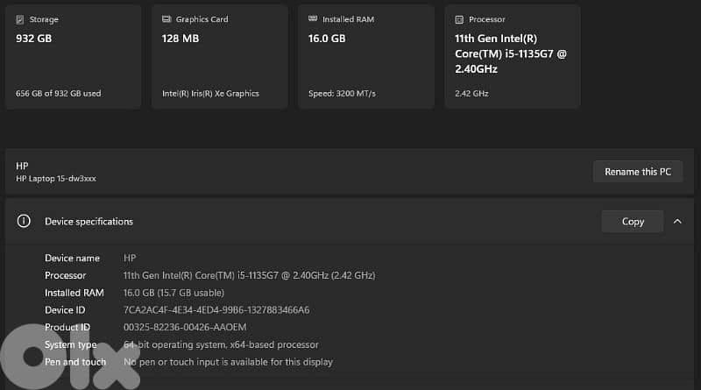Image resolution: width=701 pixels, height=390 pixels.
Task: Copy the device specifications
Action: point(633,222)
